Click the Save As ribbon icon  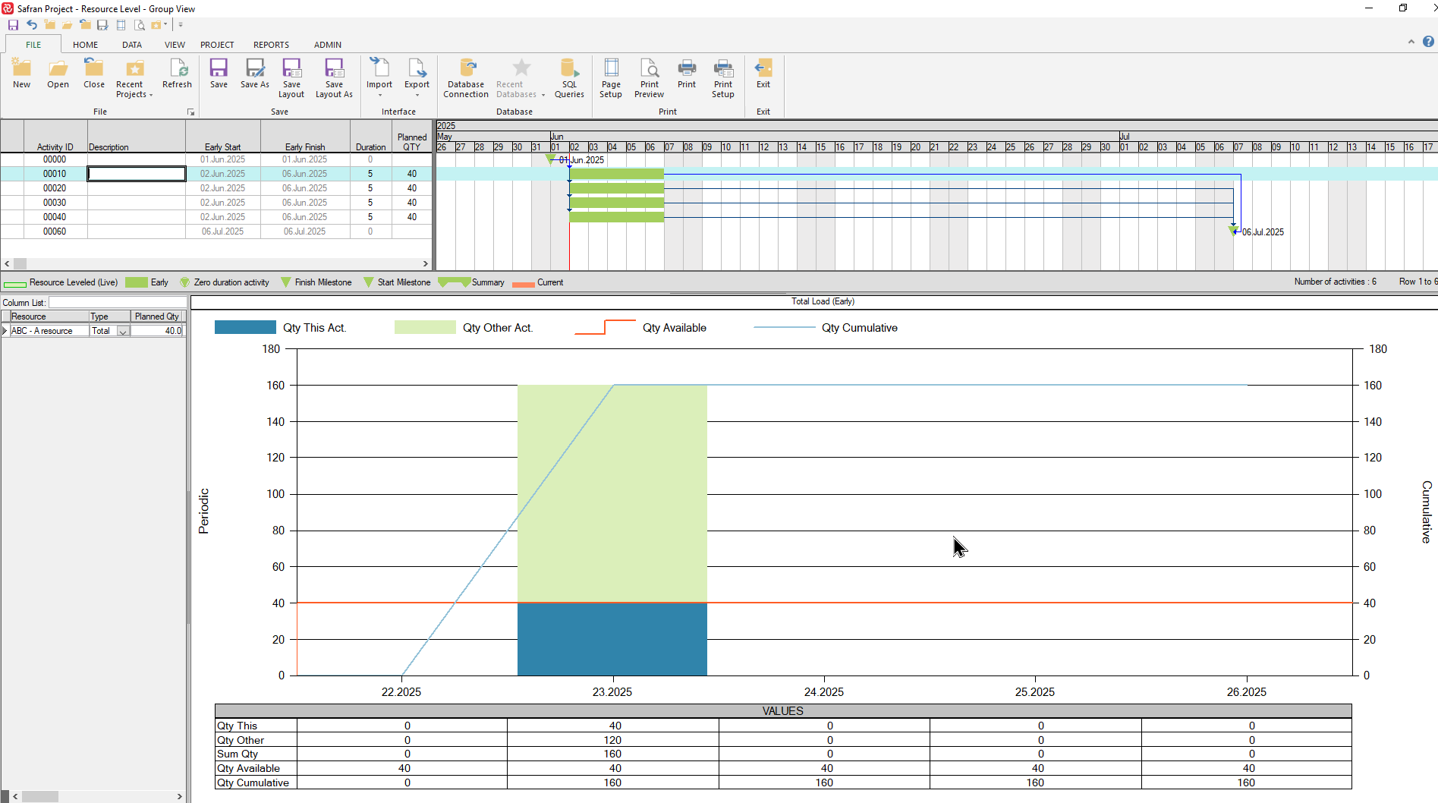pyautogui.click(x=255, y=74)
